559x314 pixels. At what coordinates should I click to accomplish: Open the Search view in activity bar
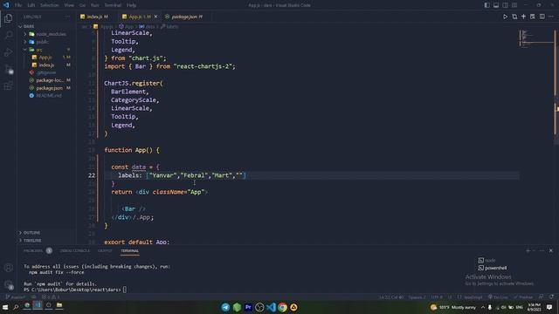[9, 35]
